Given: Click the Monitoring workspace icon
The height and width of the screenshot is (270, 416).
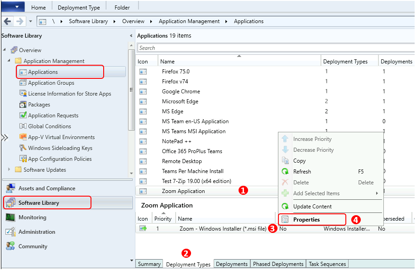Looking at the screenshot, I should [10, 217].
